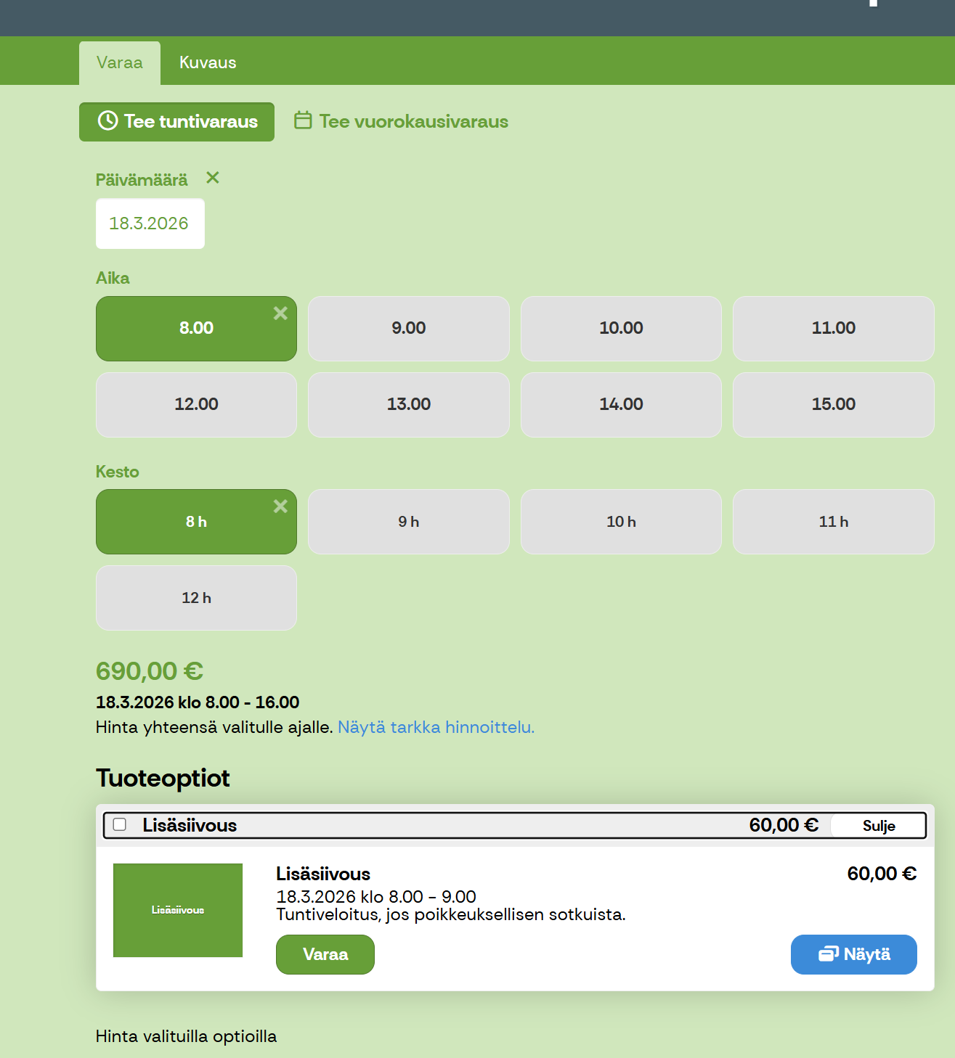Select Tee tuntivaraus booking mode
Viewport: 955px width, 1058px height.
176,122
